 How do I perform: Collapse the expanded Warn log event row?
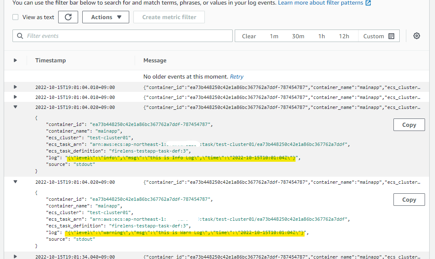pos(15,182)
